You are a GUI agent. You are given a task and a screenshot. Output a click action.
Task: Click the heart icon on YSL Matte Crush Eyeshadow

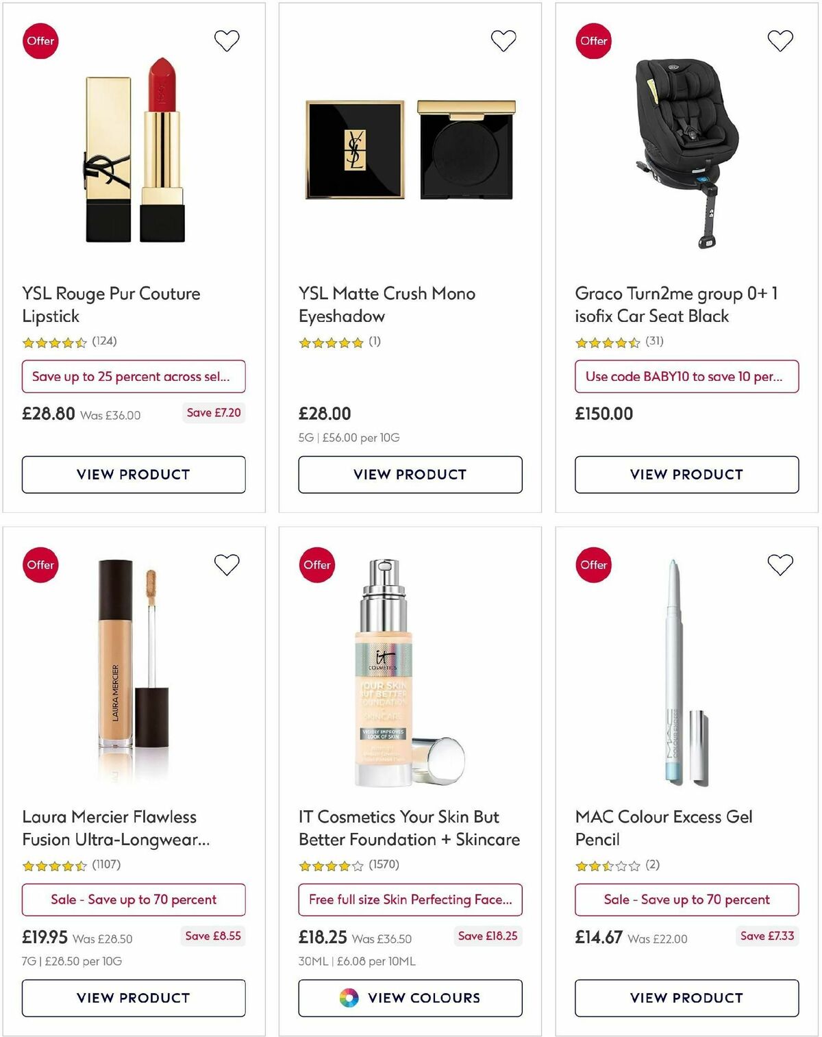coord(503,40)
